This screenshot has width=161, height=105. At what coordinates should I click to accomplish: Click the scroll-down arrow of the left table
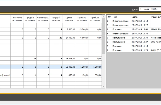[x=103, y=87]
